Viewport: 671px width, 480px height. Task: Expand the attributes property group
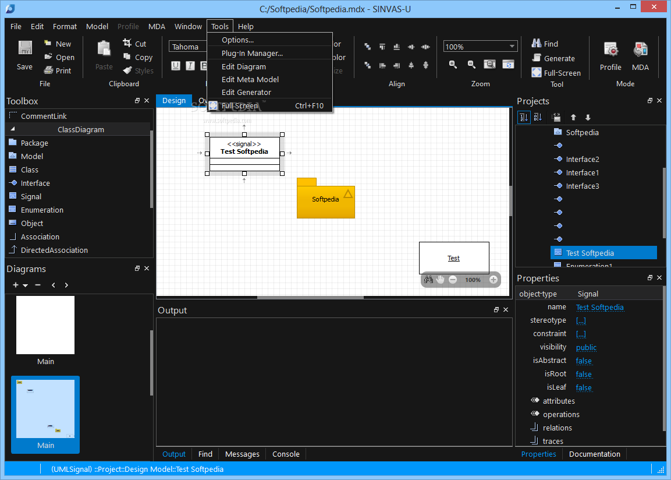coord(535,400)
